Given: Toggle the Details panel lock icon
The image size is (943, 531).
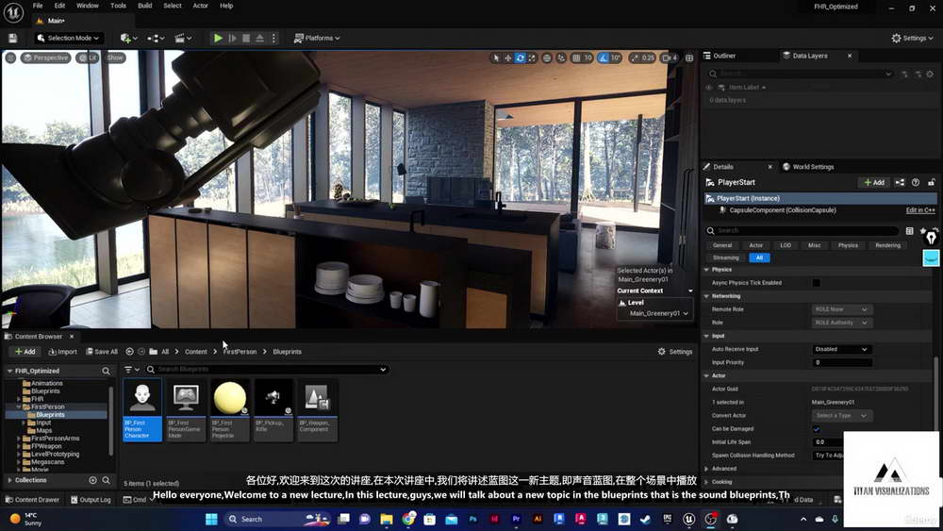Looking at the screenshot, I should click(x=931, y=182).
